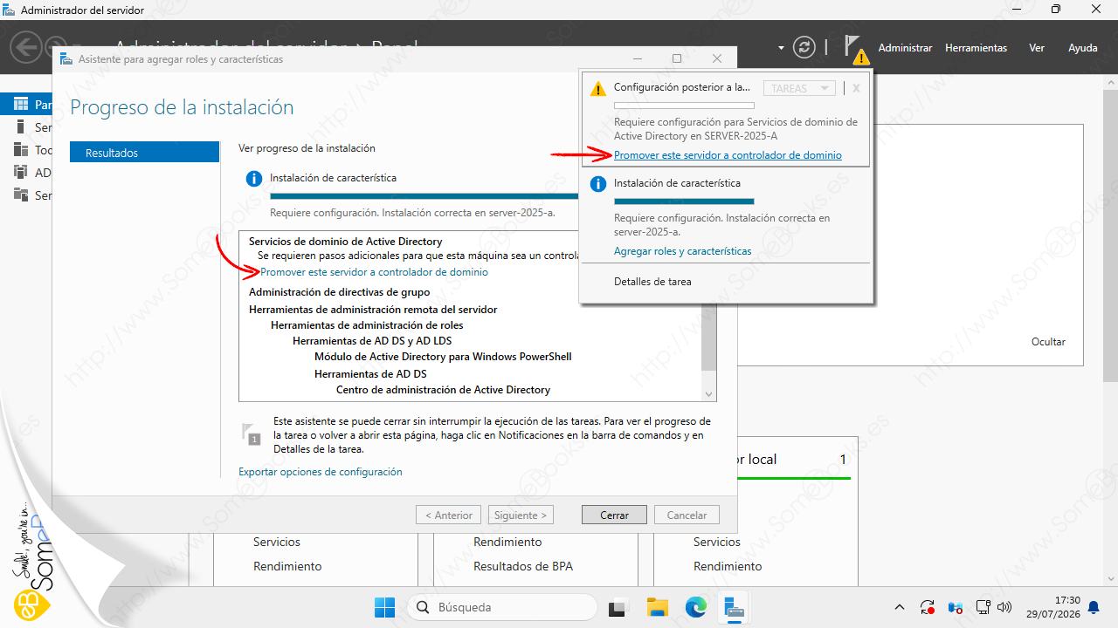Viewport: 1118px width, 628px height.
Task: Select Administración de directivas de grupo row
Action: (x=339, y=292)
